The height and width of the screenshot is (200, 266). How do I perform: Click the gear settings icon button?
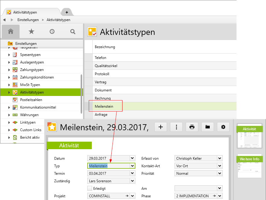[223, 127]
